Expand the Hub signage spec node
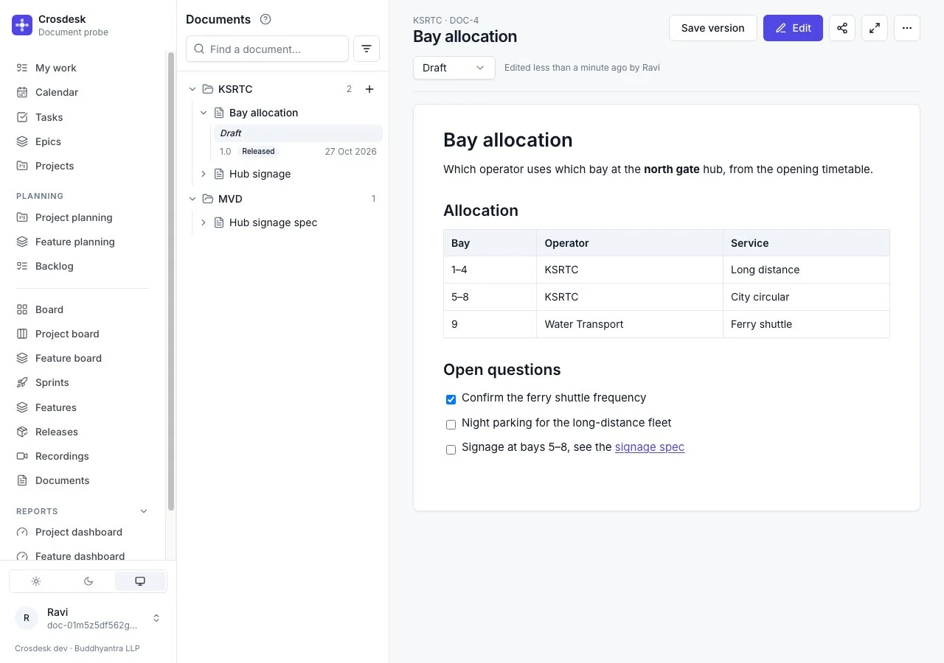 204,222
